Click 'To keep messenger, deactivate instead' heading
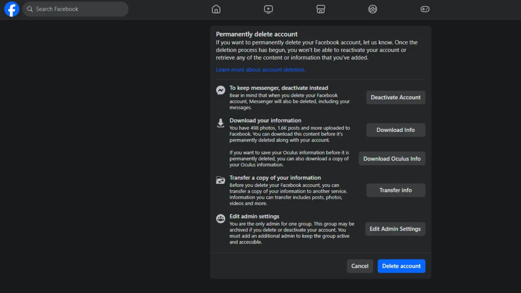Screen dimensions: 521x293 pyautogui.click(x=279, y=88)
